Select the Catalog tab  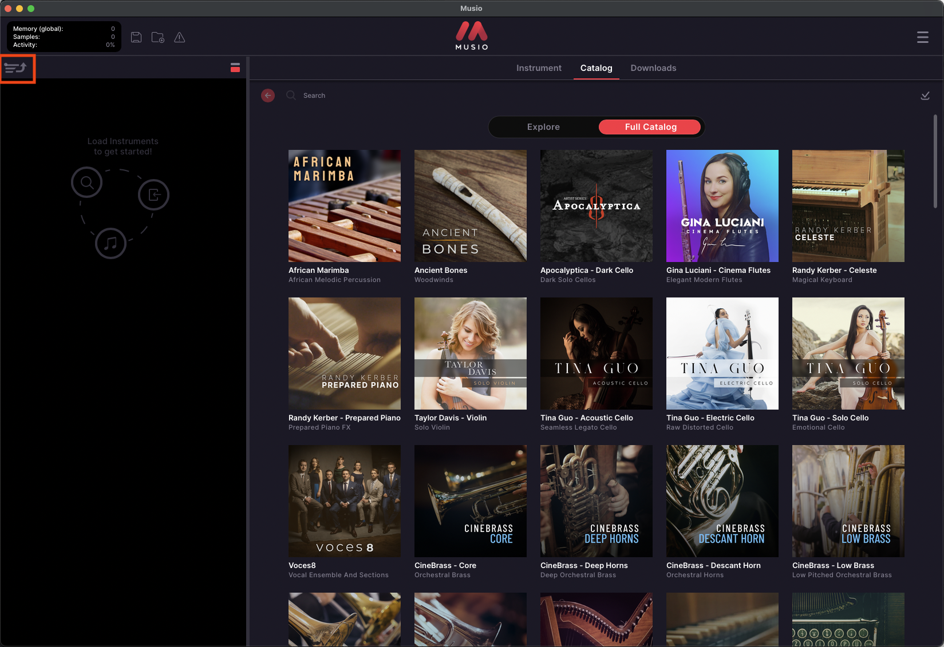click(597, 68)
